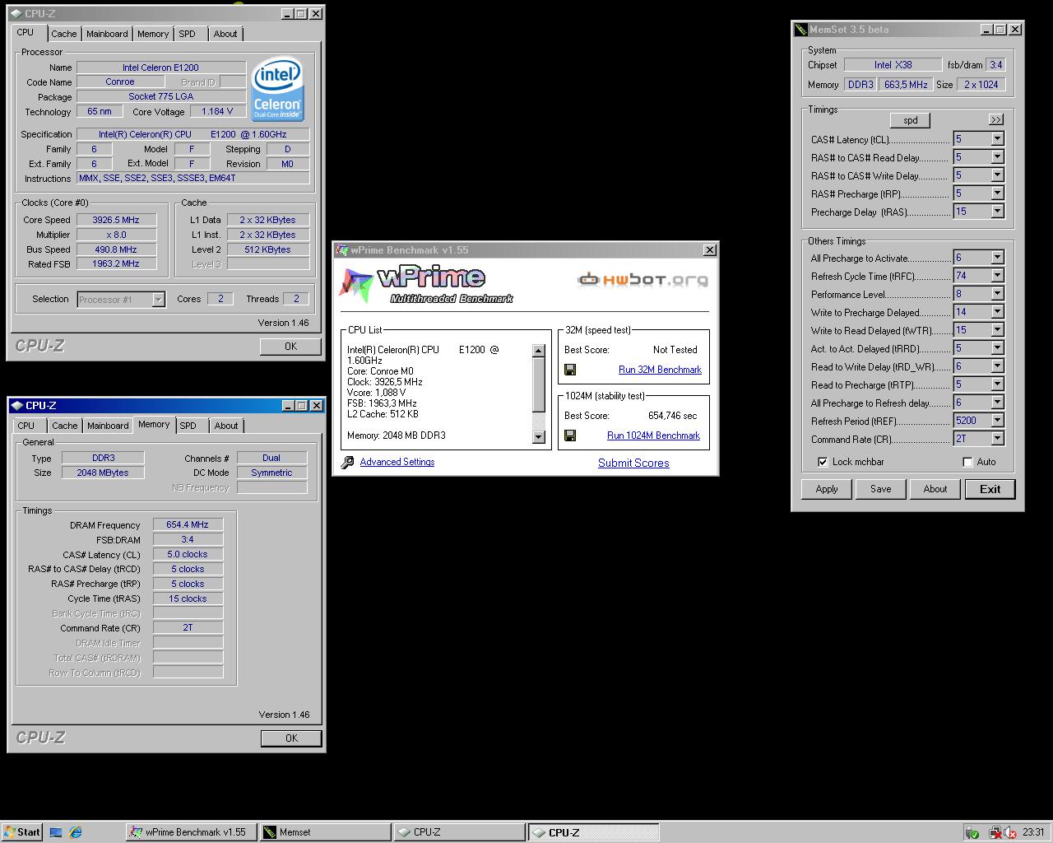Open SPD tab in top CPU-Z window
The width and height of the screenshot is (1053, 843).
[188, 34]
